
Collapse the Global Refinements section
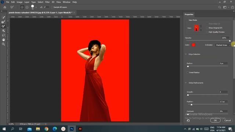click(x=186, y=83)
